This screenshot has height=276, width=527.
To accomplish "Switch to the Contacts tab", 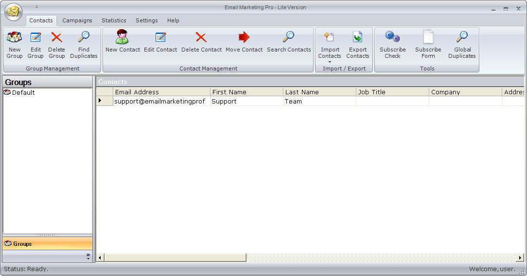I will coord(41,20).
